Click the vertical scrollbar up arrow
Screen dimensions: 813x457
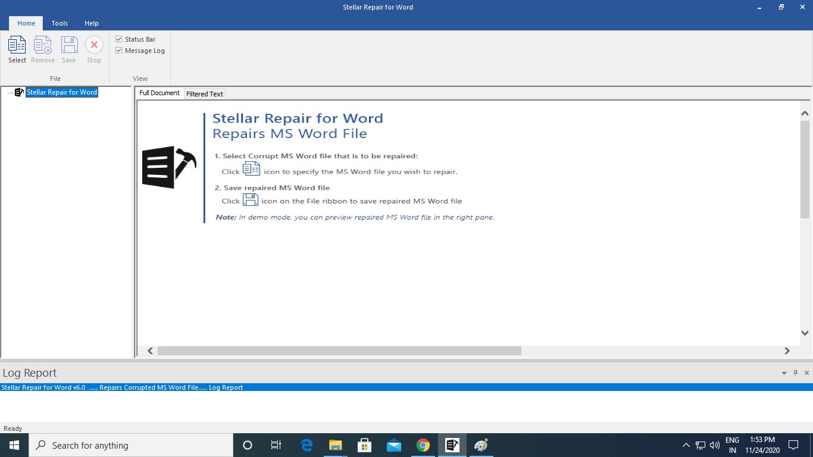[805, 113]
